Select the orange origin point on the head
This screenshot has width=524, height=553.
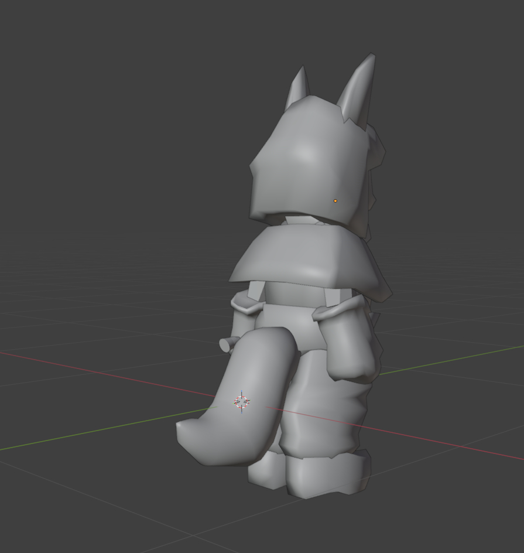[335, 201]
